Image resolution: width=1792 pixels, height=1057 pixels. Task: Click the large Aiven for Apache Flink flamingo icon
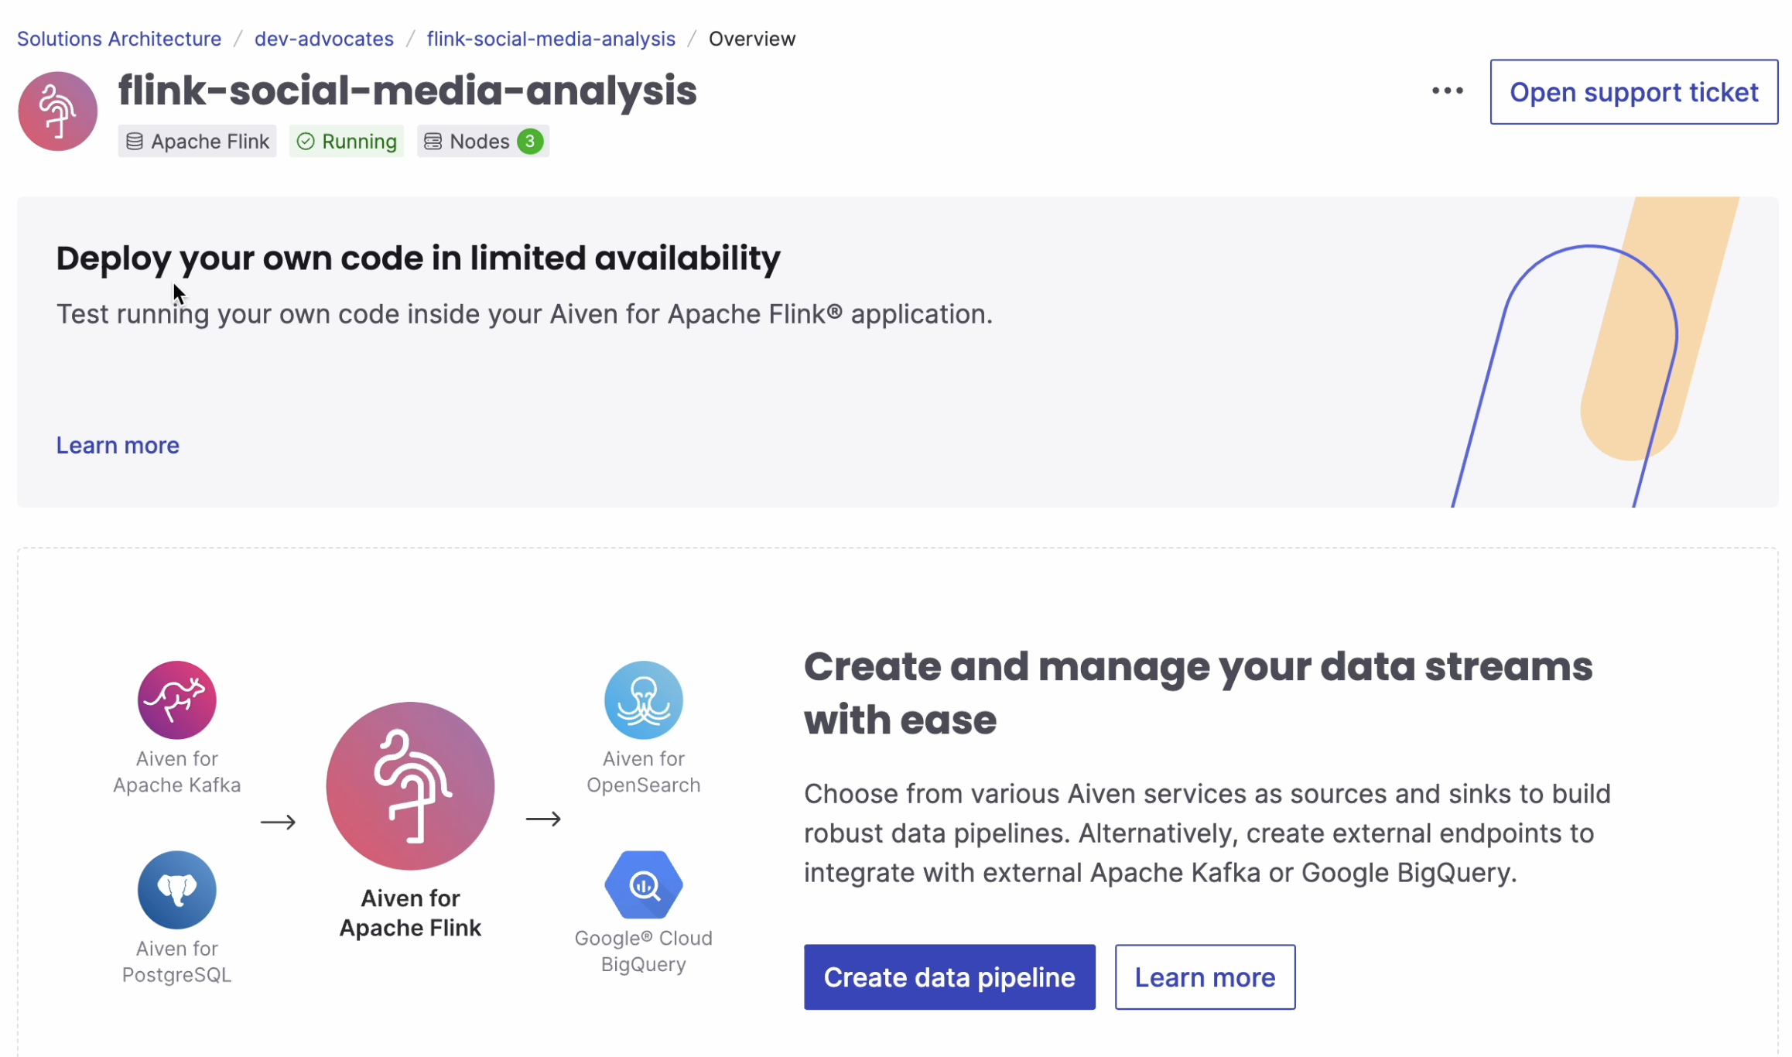(x=410, y=785)
